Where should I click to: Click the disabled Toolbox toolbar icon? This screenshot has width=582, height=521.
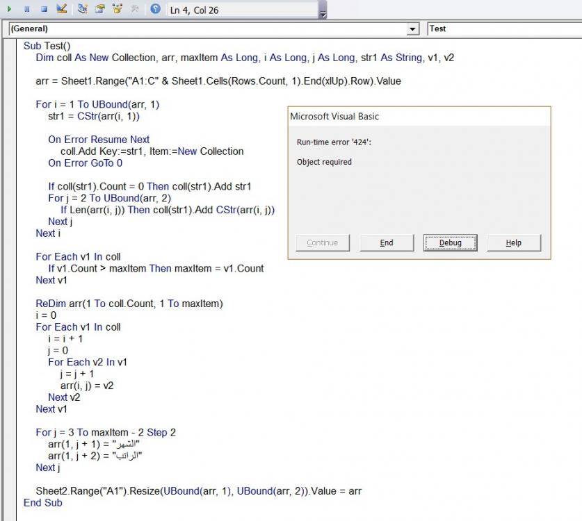point(135,8)
